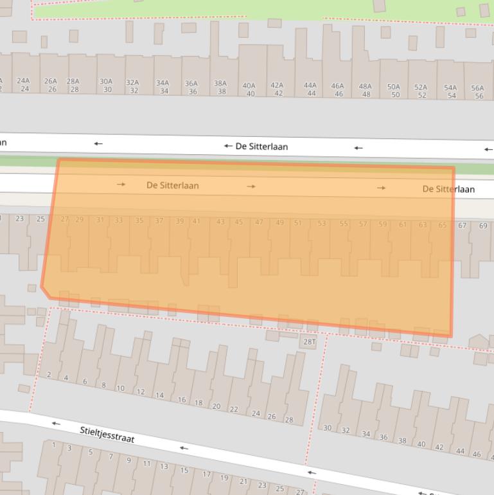This screenshot has width=494, height=495.
Task: Click the arrow left of the Stieltjesstraat label
Action: point(56,424)
